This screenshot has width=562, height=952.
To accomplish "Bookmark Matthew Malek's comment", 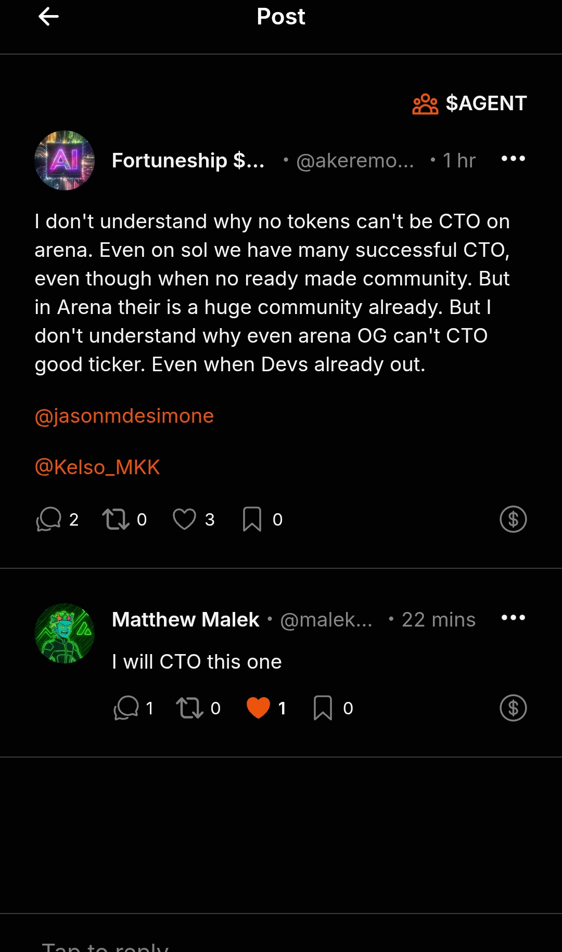I will [323, 708].
